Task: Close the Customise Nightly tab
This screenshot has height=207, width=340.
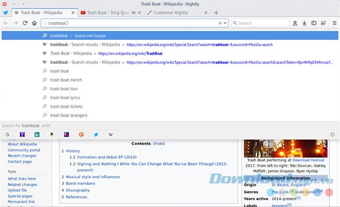Action: click(x=206, y=13)
